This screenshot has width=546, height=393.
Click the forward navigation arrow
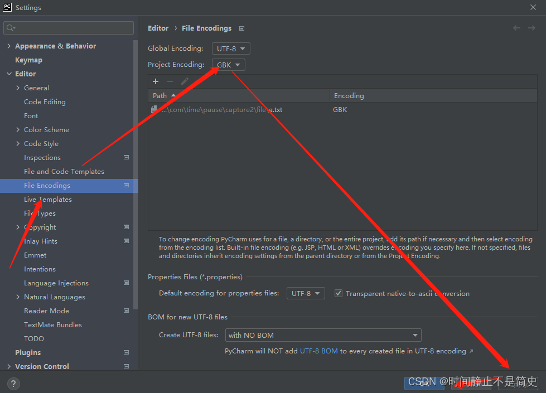point(531,28)
